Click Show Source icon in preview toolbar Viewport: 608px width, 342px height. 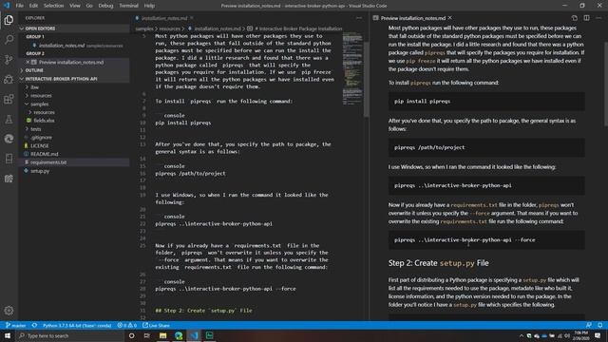pyautogui.click(x=574, y=18)
